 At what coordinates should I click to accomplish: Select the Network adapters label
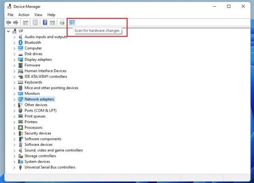[39, 99]
